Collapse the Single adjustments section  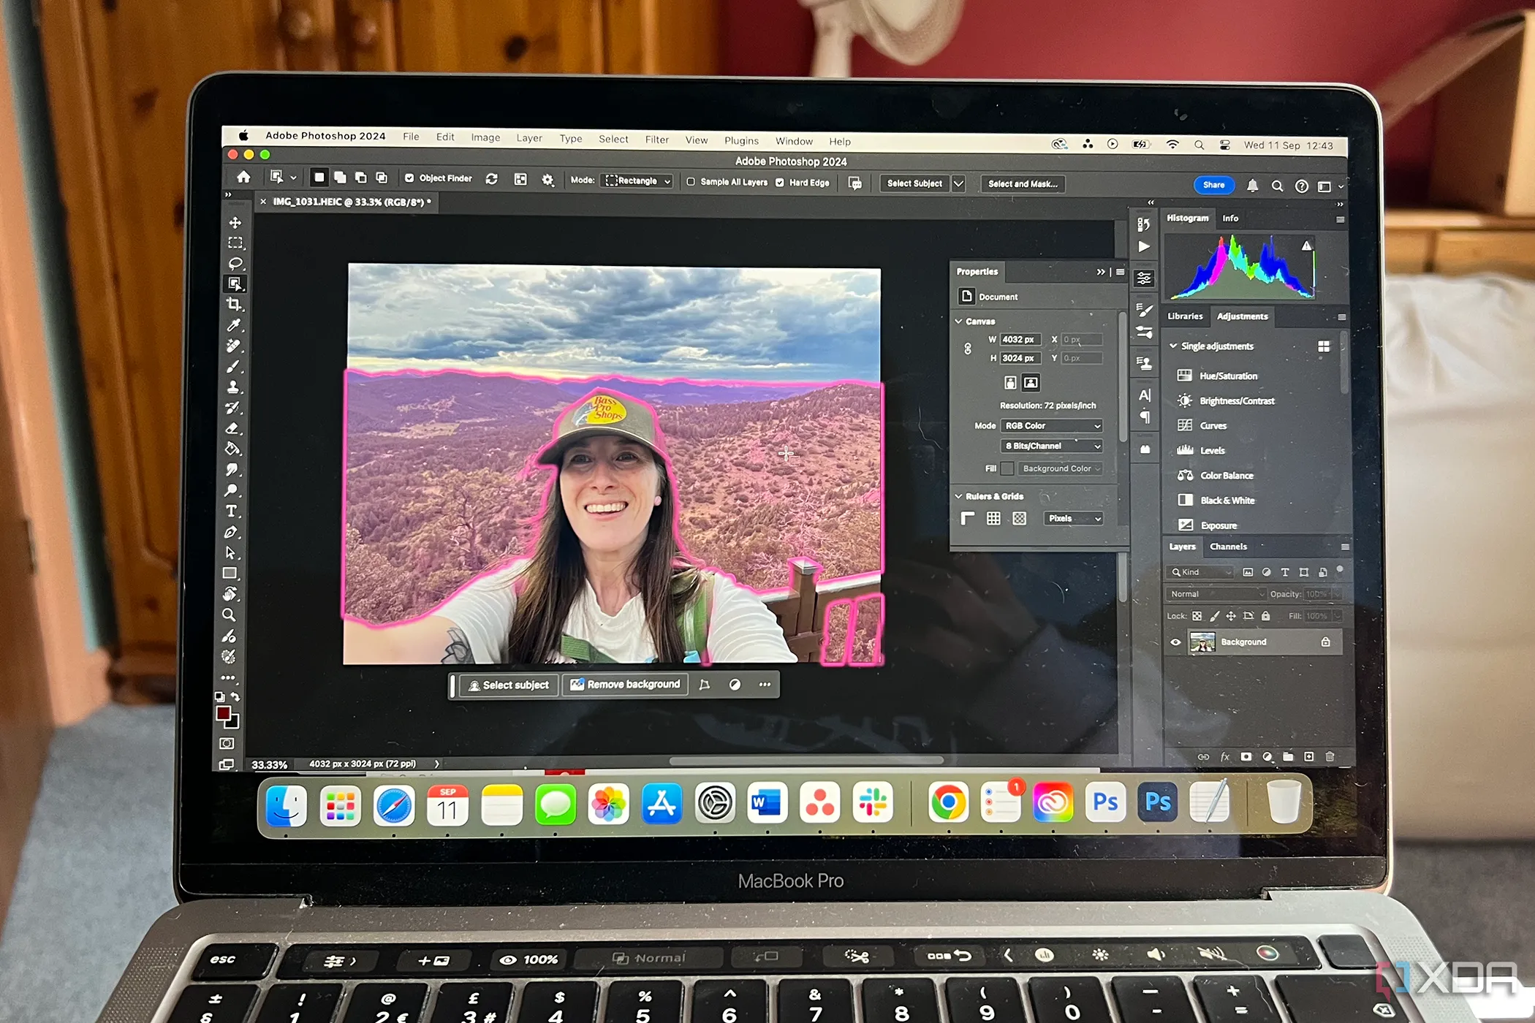1173,346
